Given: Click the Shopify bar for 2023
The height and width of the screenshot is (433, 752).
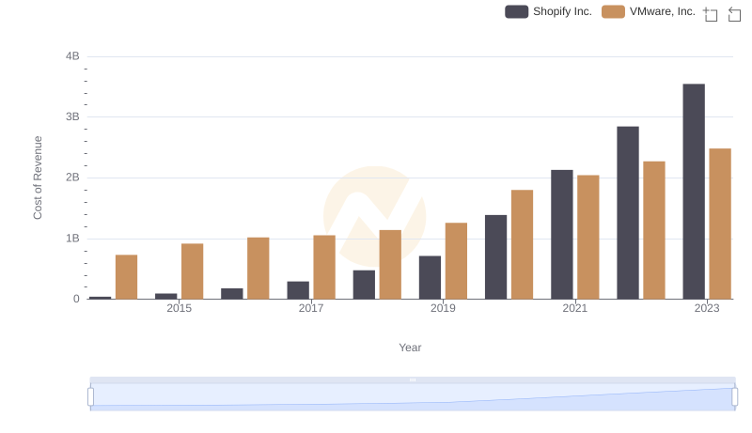Looking at the screenshot, I should 694,192.
